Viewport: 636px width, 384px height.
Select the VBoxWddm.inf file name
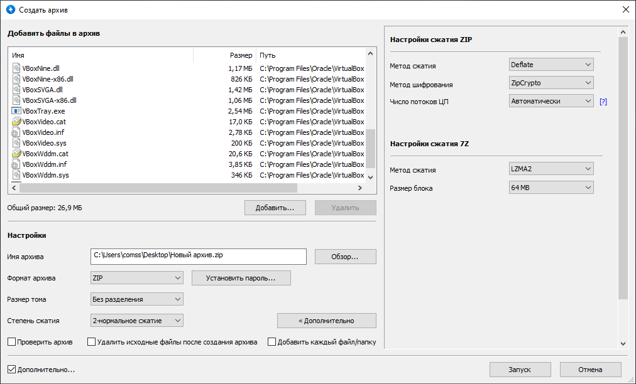tap(45, 164)
